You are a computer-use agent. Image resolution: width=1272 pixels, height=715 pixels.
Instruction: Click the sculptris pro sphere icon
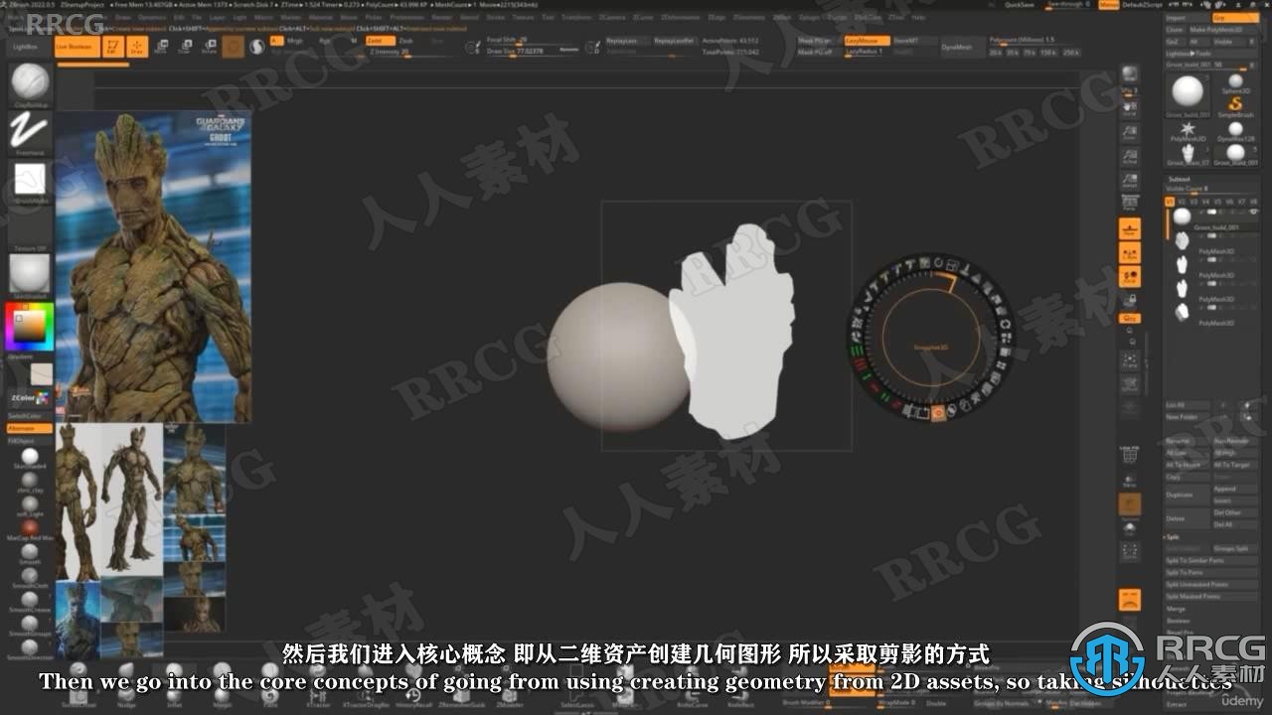[257, 47]
